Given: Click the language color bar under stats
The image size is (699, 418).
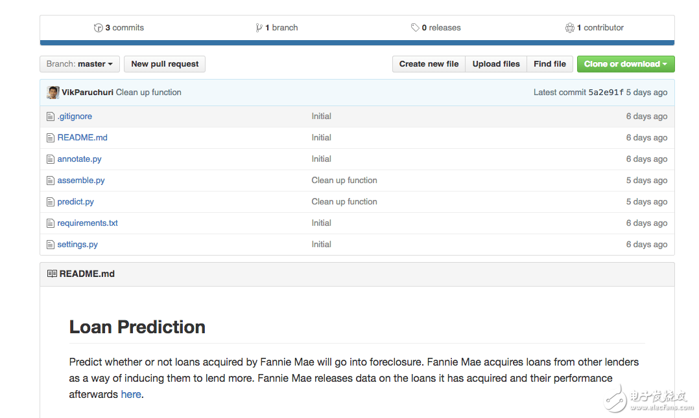Looking at the screenshot, I should point(357,43).
